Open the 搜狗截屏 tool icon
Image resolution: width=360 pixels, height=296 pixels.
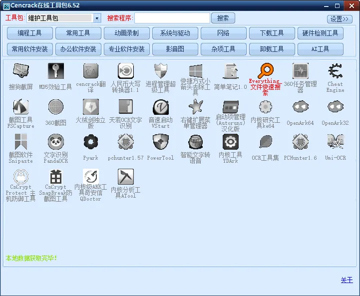[x=20, y=71]
